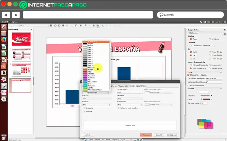This screenshot has width=227, height=141.
Task: Enable Principal horizontal gridlines checkbox
Action: click(x=191, y=65)
